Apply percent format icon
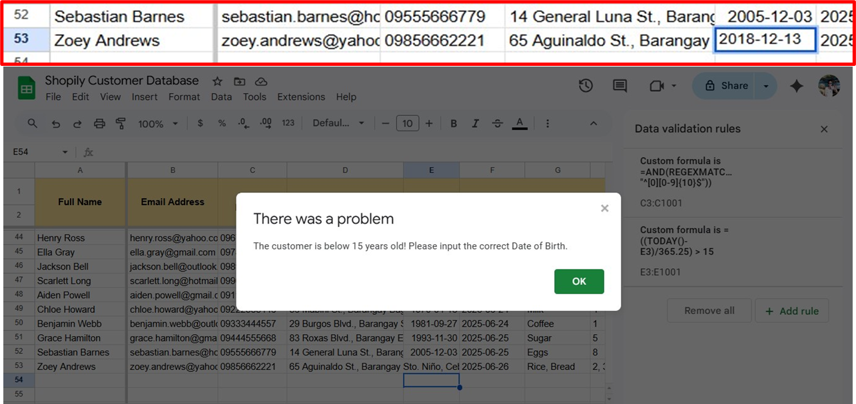This screenshot has height=404, width=856. click(x=222, y=123)
